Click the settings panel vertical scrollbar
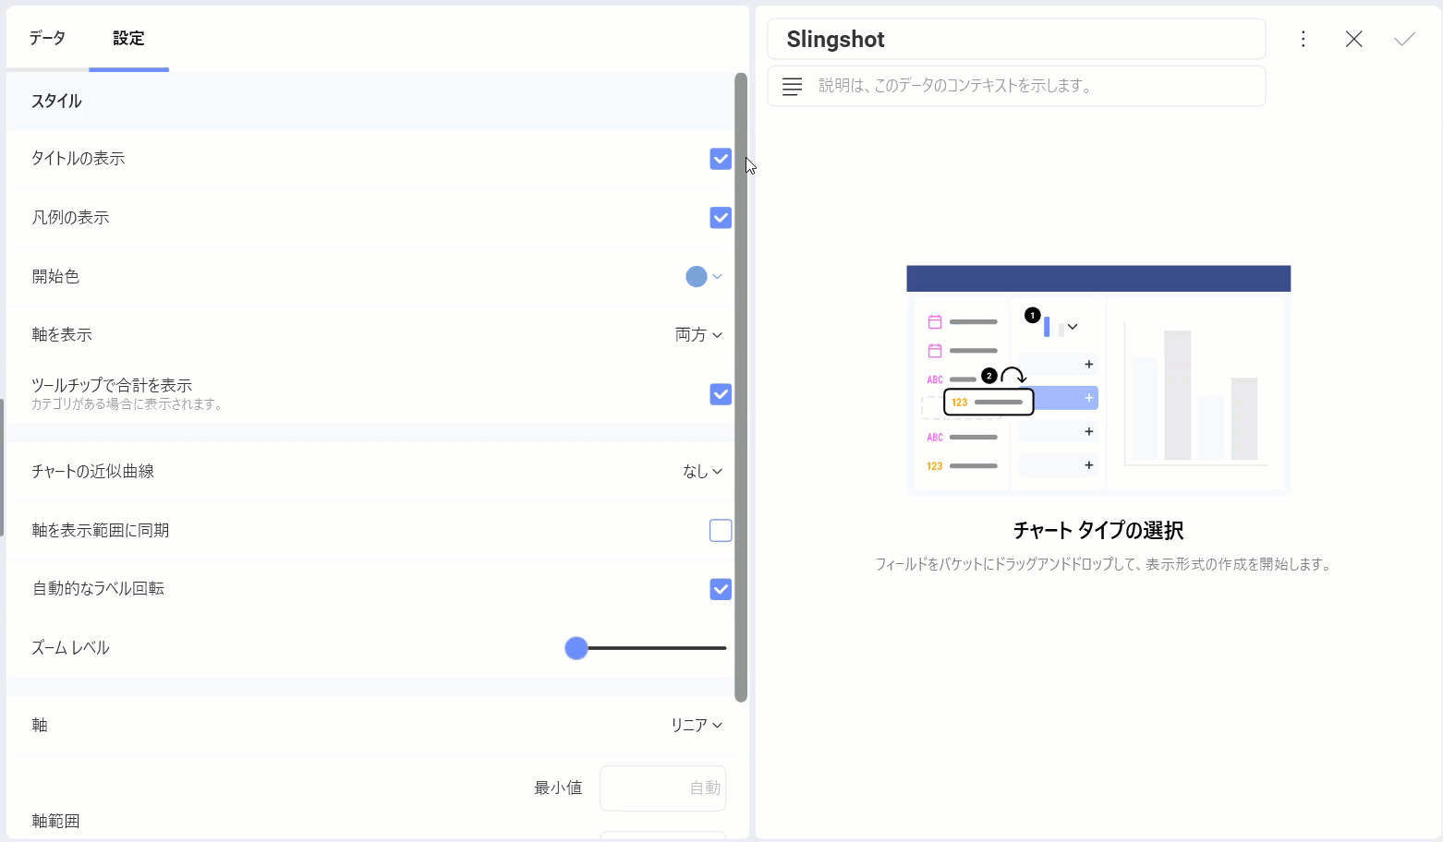Screen dimensions: 1443x842 point(740,387)
